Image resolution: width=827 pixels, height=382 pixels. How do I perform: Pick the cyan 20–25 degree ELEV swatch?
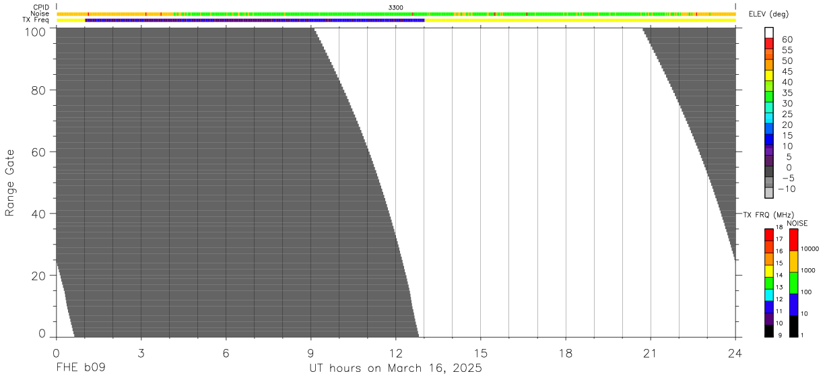[768, 117]
